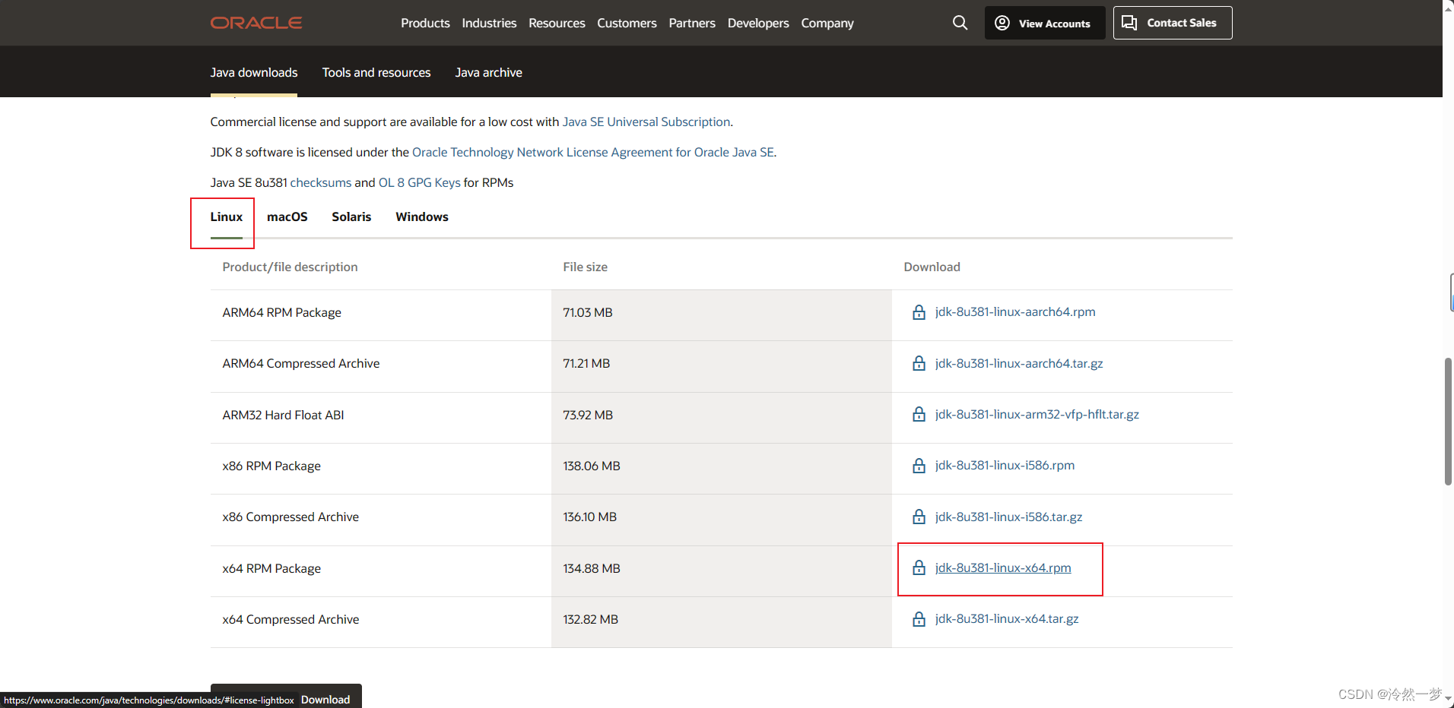Open the search magnifier icon
The image size is (1454, 708).
coord(960,23)
